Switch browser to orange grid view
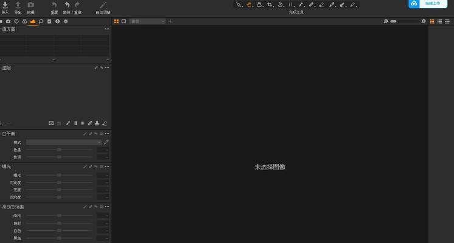This screenshot has height=243, width=454. click(x=432, y=21)
